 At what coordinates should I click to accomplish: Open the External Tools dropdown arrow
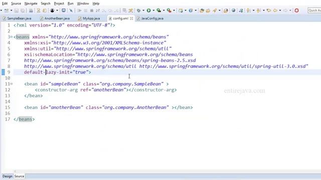[x=174, y=10]
